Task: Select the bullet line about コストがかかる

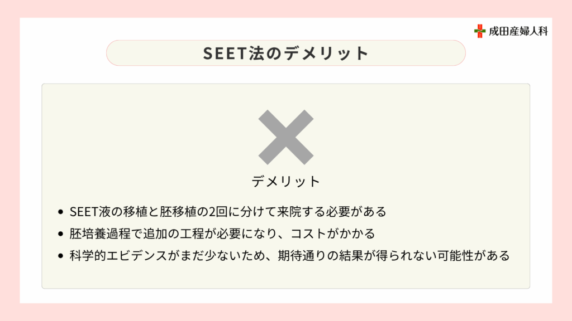Action: coord(222,234)
